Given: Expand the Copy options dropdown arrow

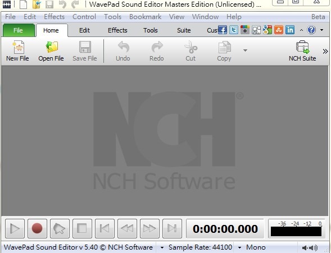Looking at the screenshot, I should 245,50.
